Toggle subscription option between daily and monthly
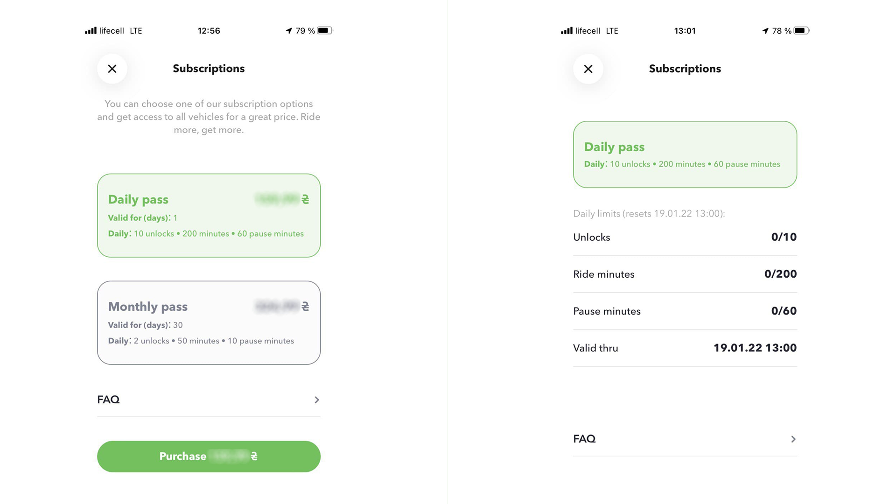 pyautogui.click(x=209, y=322)
